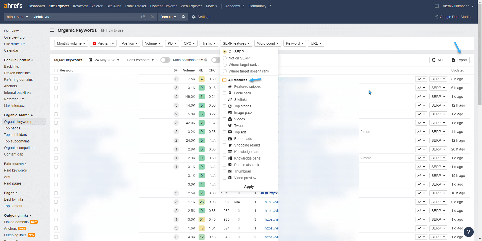Click the help tooltip icon beside Main positions only
The width and height of the screenshot is (482, 241).
[x=206, y=60]
